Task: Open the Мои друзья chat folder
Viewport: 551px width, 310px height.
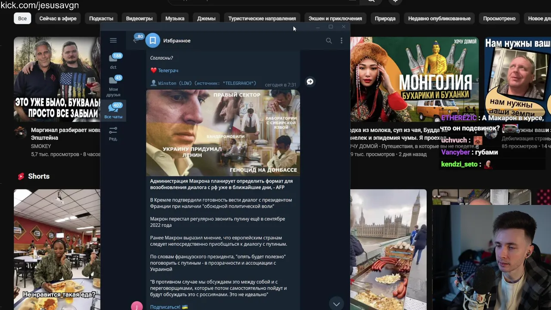Action: (x=113, y=86)
